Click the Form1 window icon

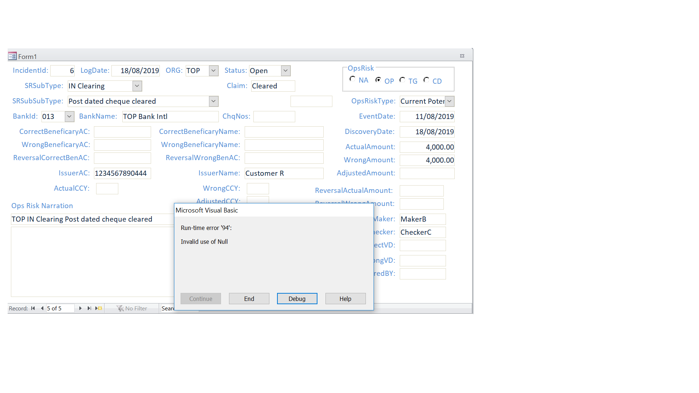(12, 56)
